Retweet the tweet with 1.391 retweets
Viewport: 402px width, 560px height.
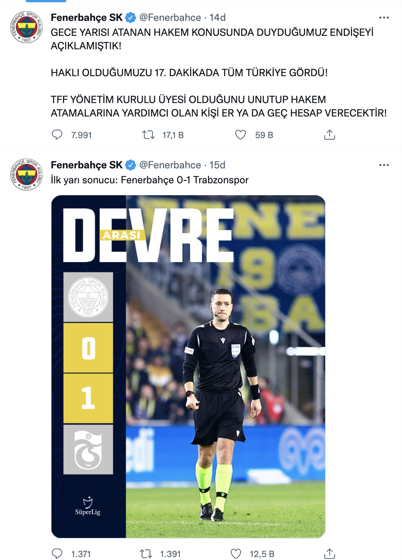[x=146, y=554]
